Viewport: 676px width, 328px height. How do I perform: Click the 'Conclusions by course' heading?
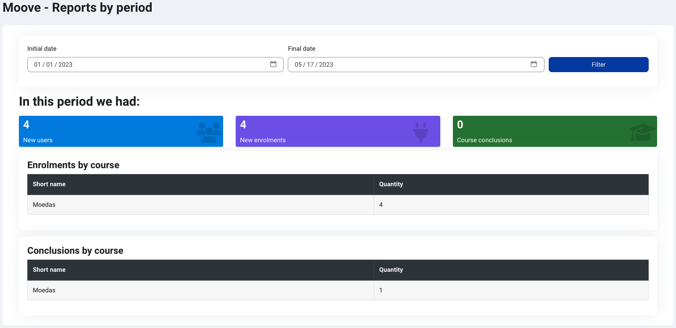point(75,251)
